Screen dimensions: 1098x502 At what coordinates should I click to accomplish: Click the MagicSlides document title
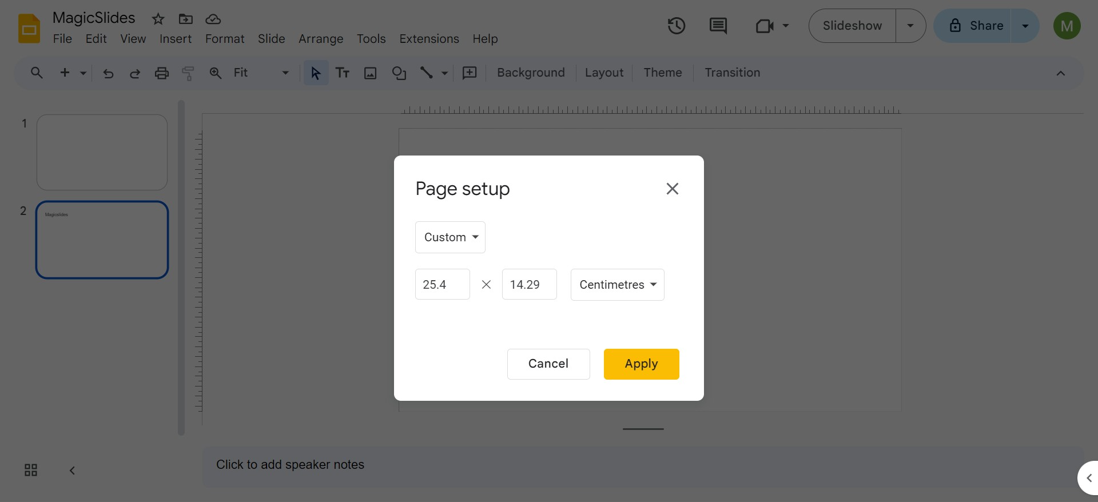tap(94, 18)
